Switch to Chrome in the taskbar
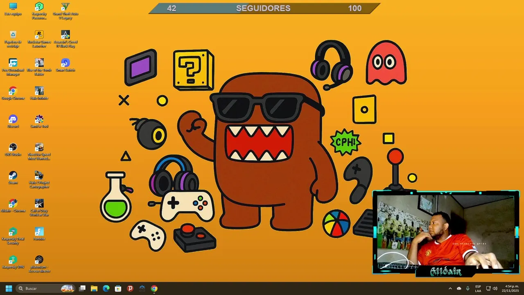This screenshot has height=295, width=524. coord(154,288)
